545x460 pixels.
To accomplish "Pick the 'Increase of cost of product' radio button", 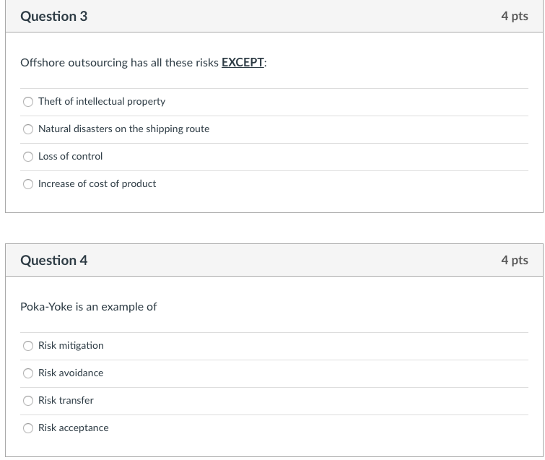I will (x=28, y=184).
